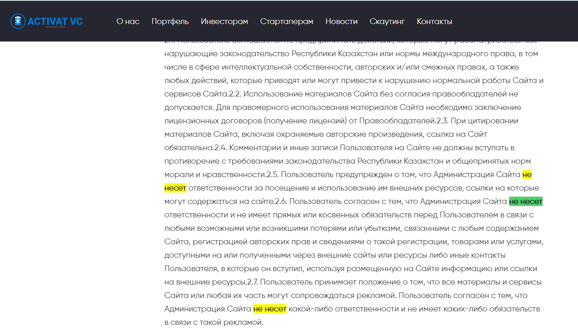Click the ACTIVAT VC battery logo icon
This screenshot has width=578, height=335.
(18, 21)
